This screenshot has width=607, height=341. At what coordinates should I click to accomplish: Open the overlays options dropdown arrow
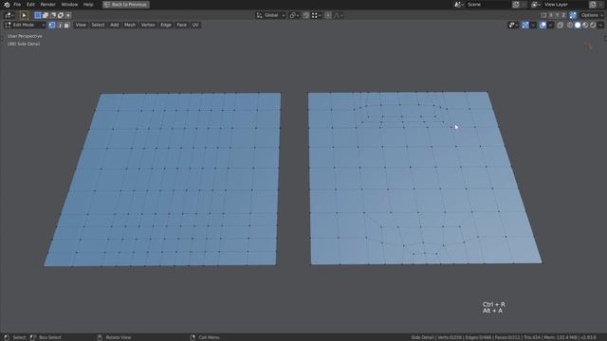(x=550, y=26)
